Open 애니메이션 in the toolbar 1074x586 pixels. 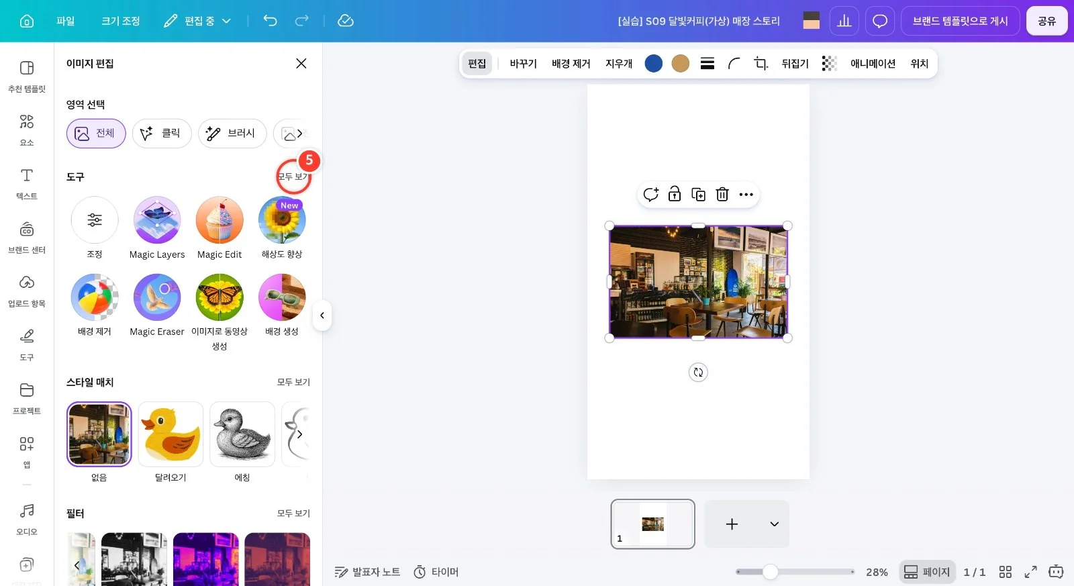click(873, 63)
